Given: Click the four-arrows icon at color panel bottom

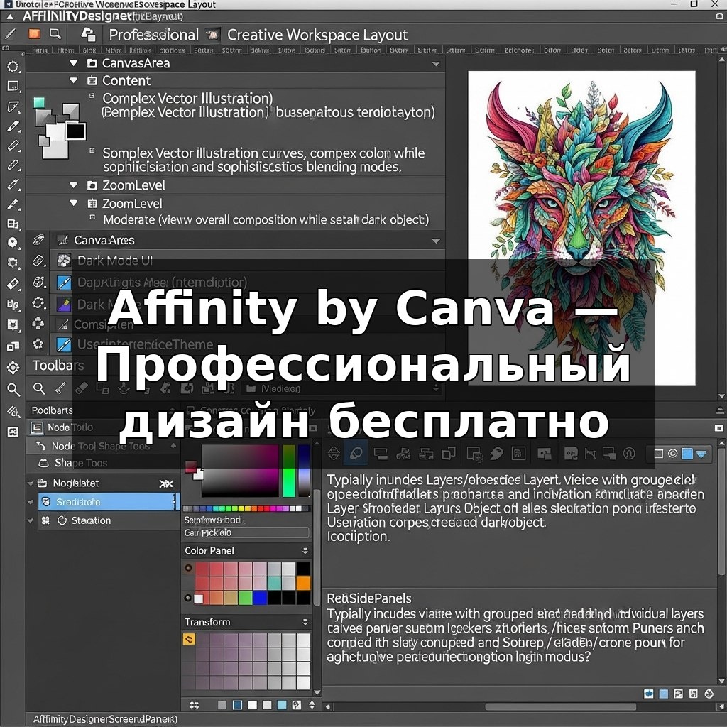Looking at the screenshot, I should pyautogui.click(x=195, y=705).
